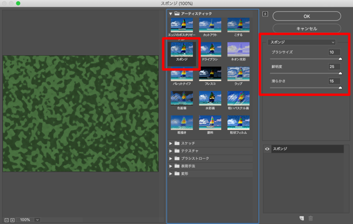
Task: Select the 粒状フィルム filter thumbnail
Action: click(238, 123)
